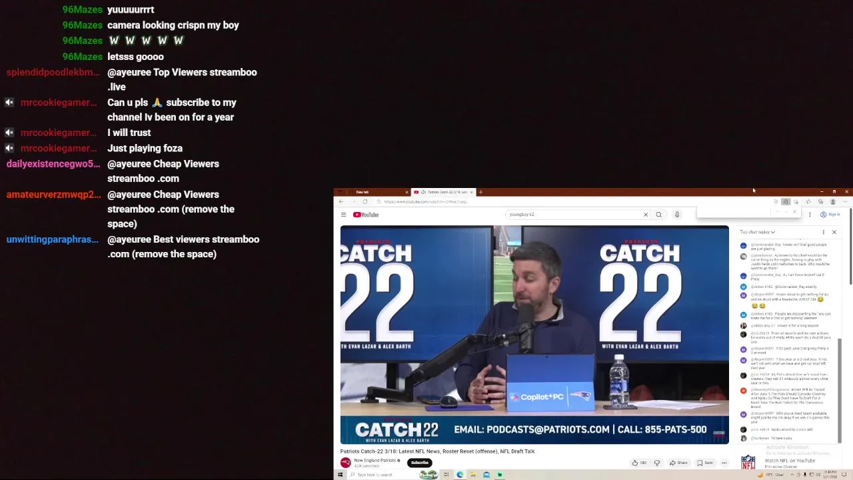Image resolution: width=853 pixels, height=480 pixels.
Task: Click the YouTube search magnifier button
Action: pyautogui.click(x=658, y=215)
